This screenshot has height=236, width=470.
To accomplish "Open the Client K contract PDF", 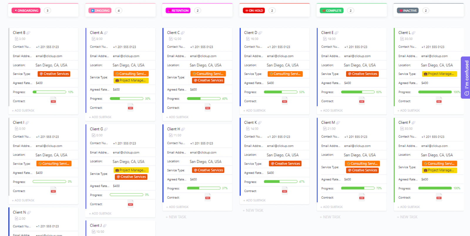I will point(285,191).
